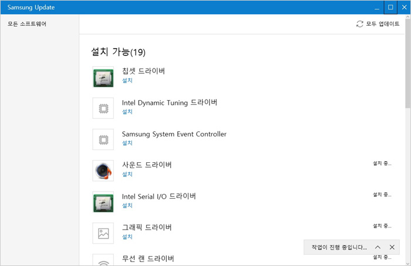This screenshot has width=411, height=266.
Task: Expand the 작업이 진행 중입니다 notification chevron
Action: pyautogui.click(x=378, y=247)
